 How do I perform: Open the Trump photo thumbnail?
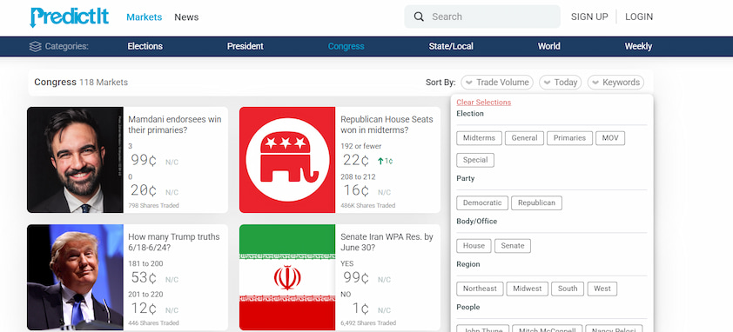[75, 277]
